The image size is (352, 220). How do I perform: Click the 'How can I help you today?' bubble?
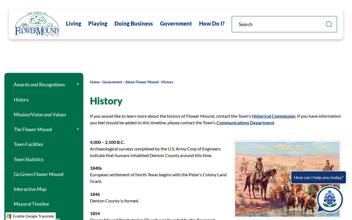click(318, 177)
